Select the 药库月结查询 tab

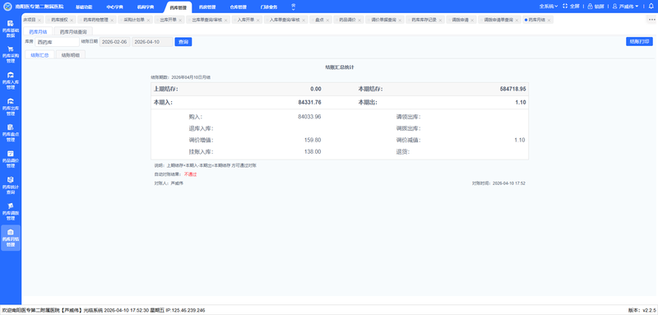click(73, 31)
